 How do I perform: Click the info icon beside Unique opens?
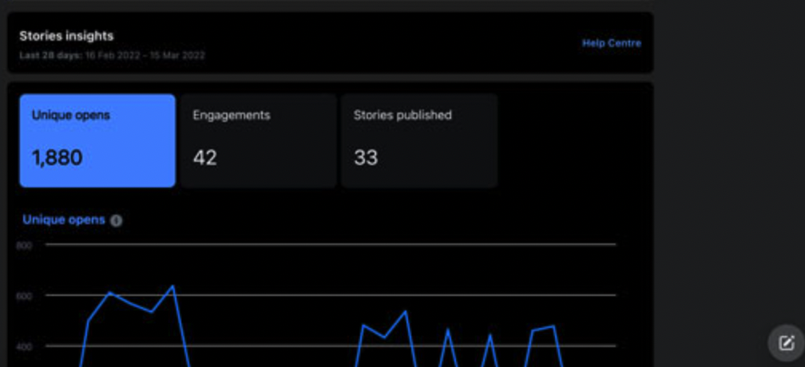(x=117, y=220)
